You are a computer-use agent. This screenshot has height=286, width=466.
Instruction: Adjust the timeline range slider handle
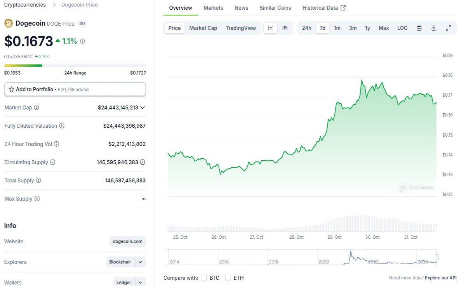coord(436,257)
